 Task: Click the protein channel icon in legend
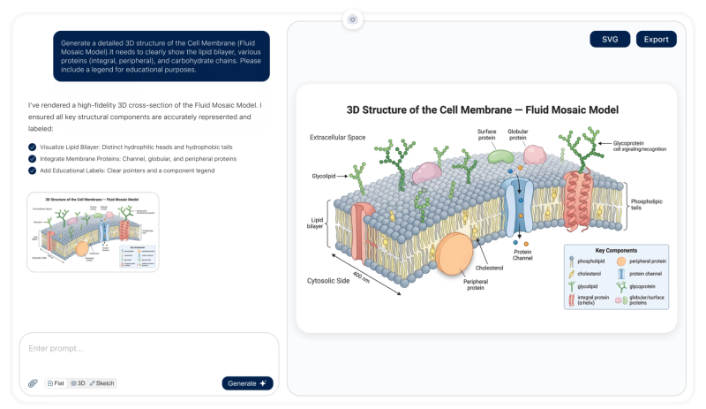621,274
